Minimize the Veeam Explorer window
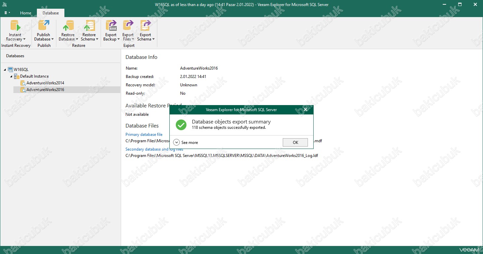The image size is (483, 254). pos(444,4)
